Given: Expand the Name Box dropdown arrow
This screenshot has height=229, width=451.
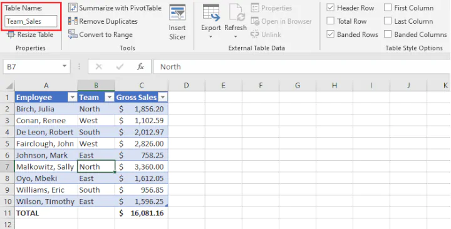Looking at the screenshot, I should [x=65, y=67].
